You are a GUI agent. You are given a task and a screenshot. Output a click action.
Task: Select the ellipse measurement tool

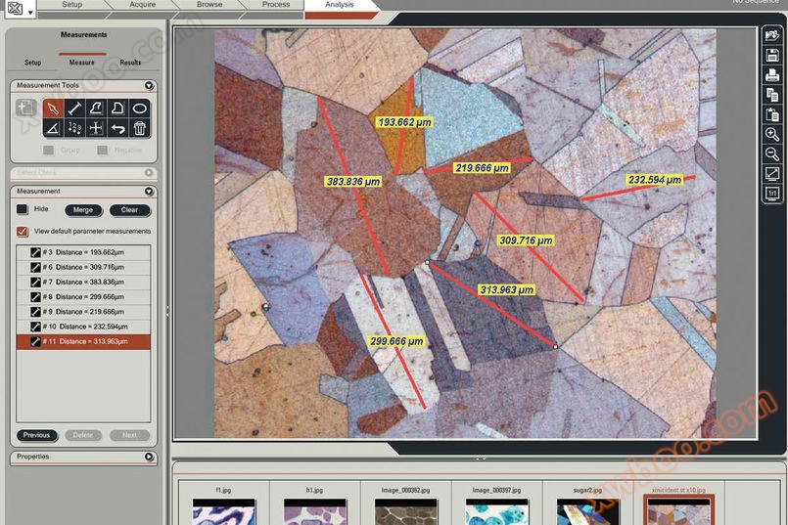point(140,109)
